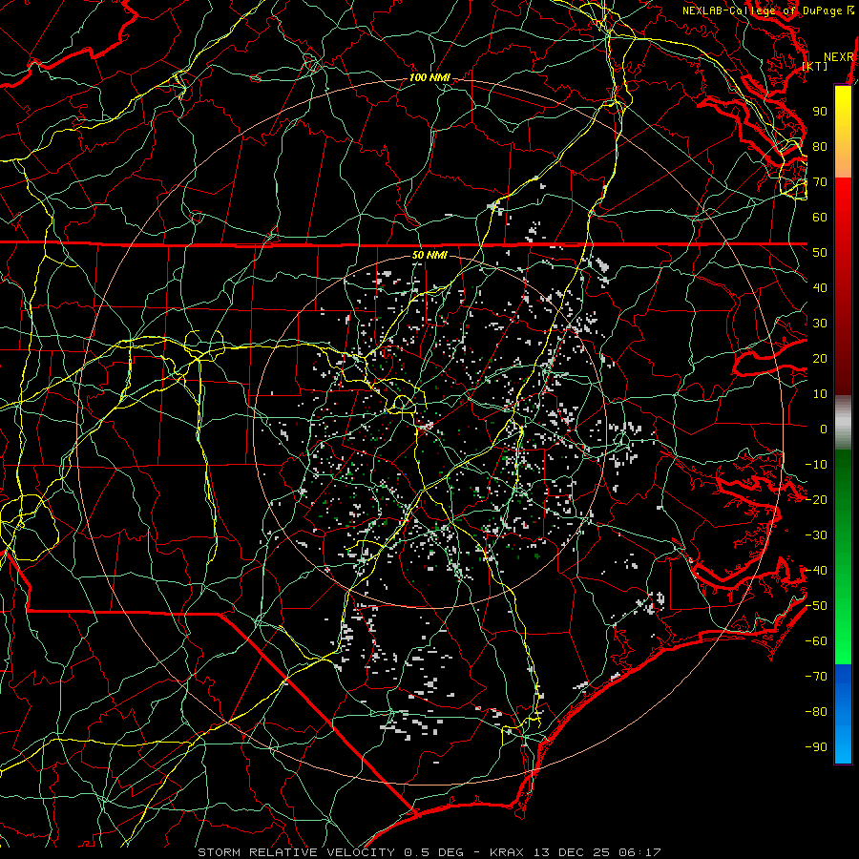The width and height of the screenshot is (859, 859).
Task: Click the 10 value on the velocity scale
Action: tap(820, 394)
